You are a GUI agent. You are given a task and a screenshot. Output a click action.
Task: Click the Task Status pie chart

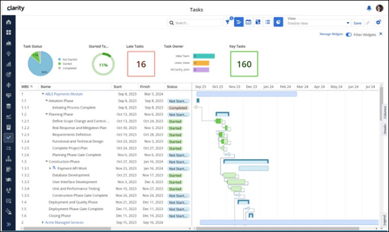(x=40, y=64)
